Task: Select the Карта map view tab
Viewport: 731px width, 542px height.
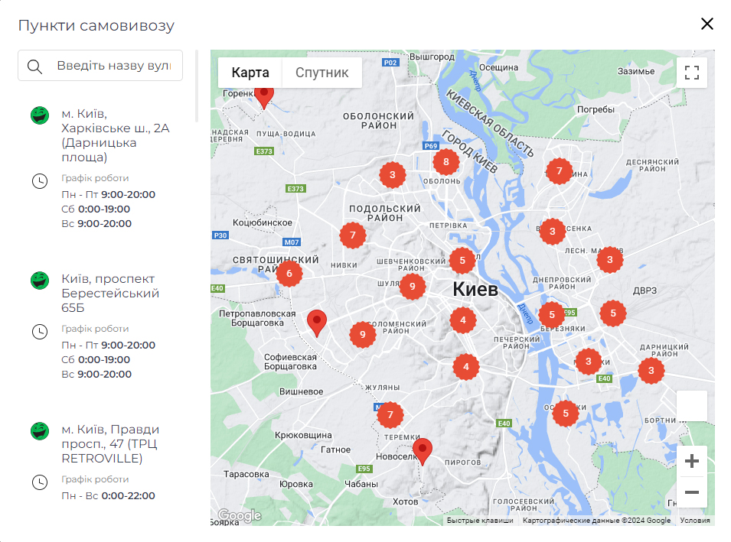Action: (250, 73)
